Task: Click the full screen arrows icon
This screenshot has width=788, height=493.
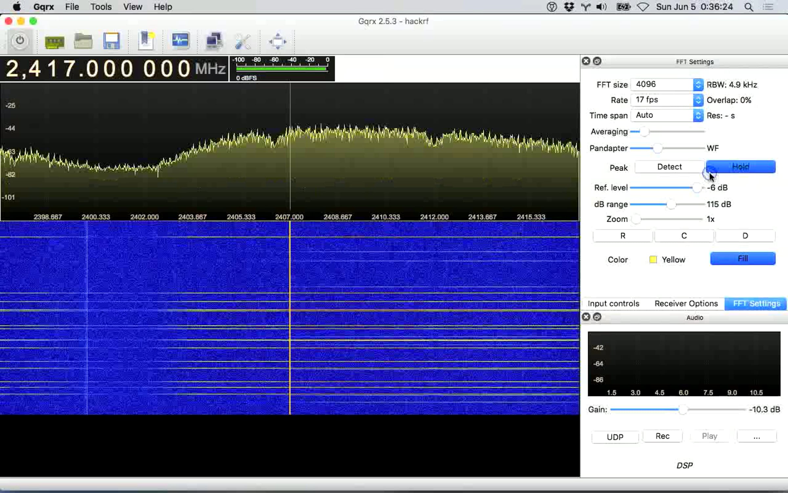Action: coord(278,41)
